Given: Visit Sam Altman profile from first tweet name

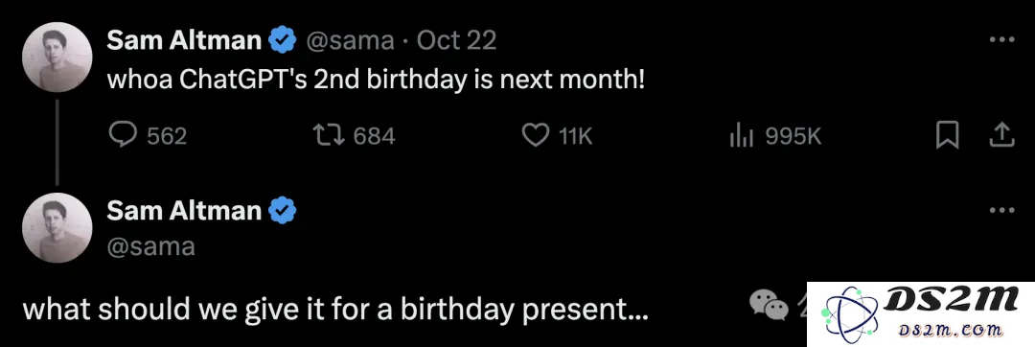Looking at the screenshot, I should point(184,40).
